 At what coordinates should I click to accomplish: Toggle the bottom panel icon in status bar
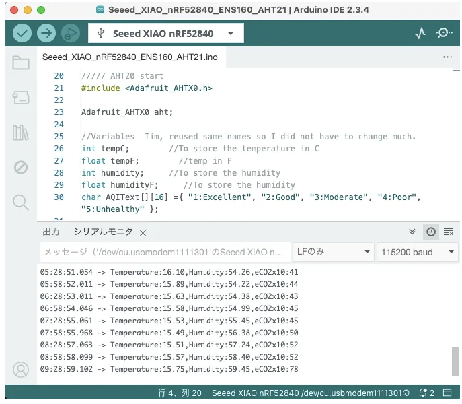pos(447,393)
